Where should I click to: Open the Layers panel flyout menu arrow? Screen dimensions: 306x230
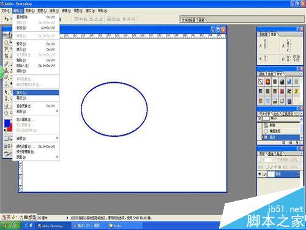tap(301, 153)
